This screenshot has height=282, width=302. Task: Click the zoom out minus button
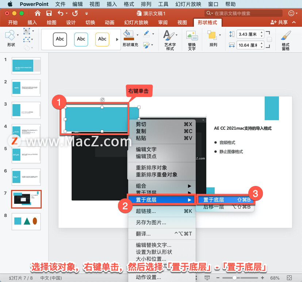218,278
